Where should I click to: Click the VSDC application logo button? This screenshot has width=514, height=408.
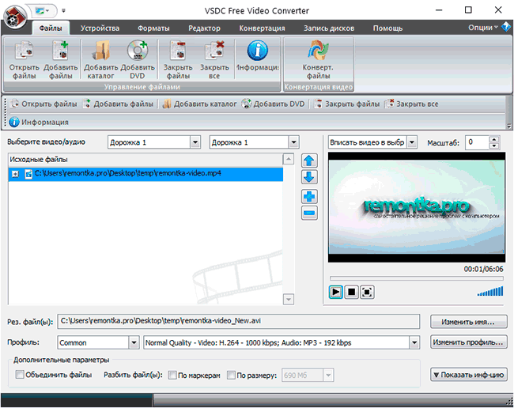tap(15, 17)
